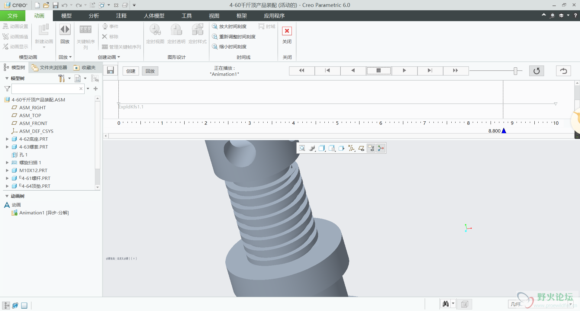Jump to animation start
This screenshot has height=311, width=580.
pos(327,71)
